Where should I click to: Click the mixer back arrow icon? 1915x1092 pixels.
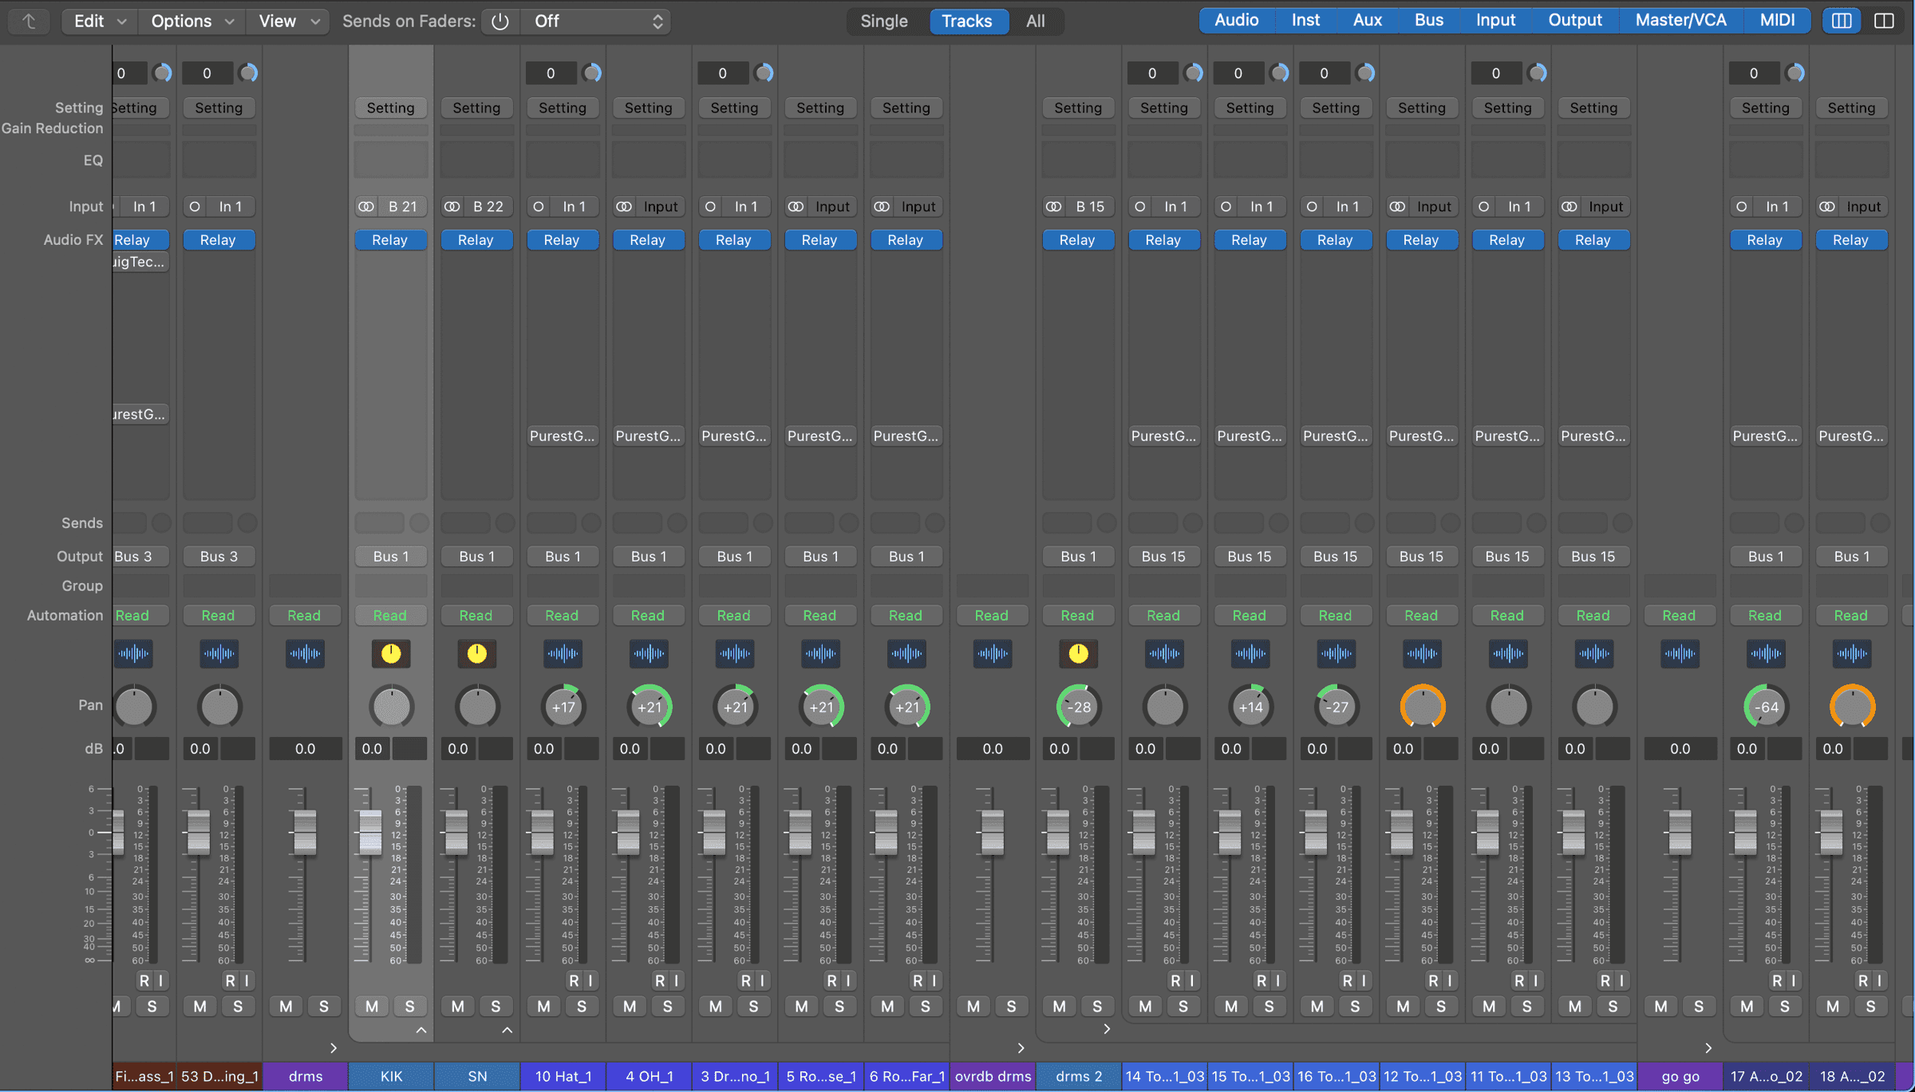pos(30,21)
